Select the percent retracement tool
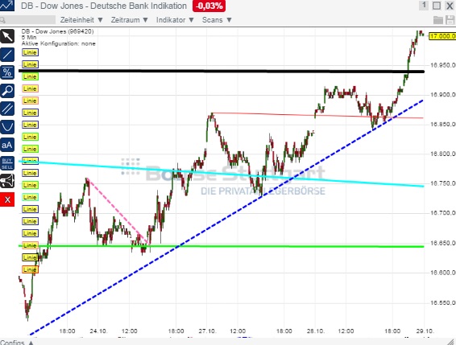This screenshot has width=456, height=345. tap(7, 72)
